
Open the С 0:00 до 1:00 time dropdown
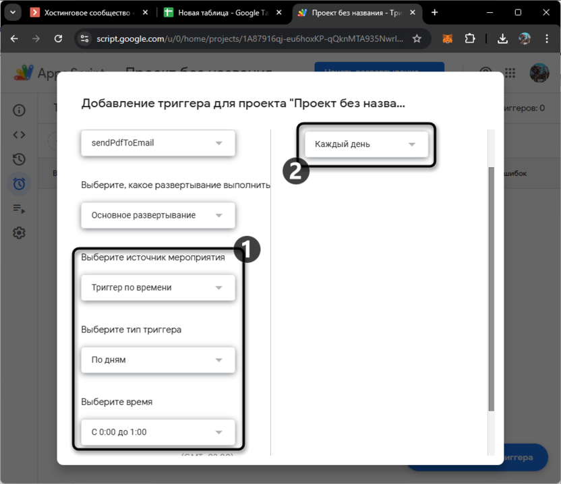click(158, 432)
